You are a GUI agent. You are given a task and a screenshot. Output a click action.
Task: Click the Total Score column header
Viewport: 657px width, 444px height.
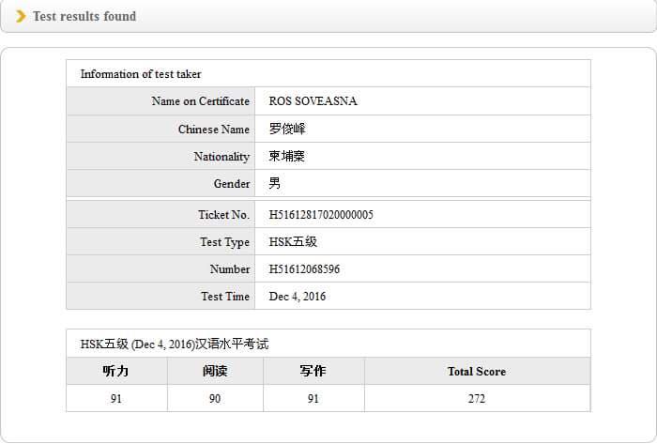[x=477, y=372]
